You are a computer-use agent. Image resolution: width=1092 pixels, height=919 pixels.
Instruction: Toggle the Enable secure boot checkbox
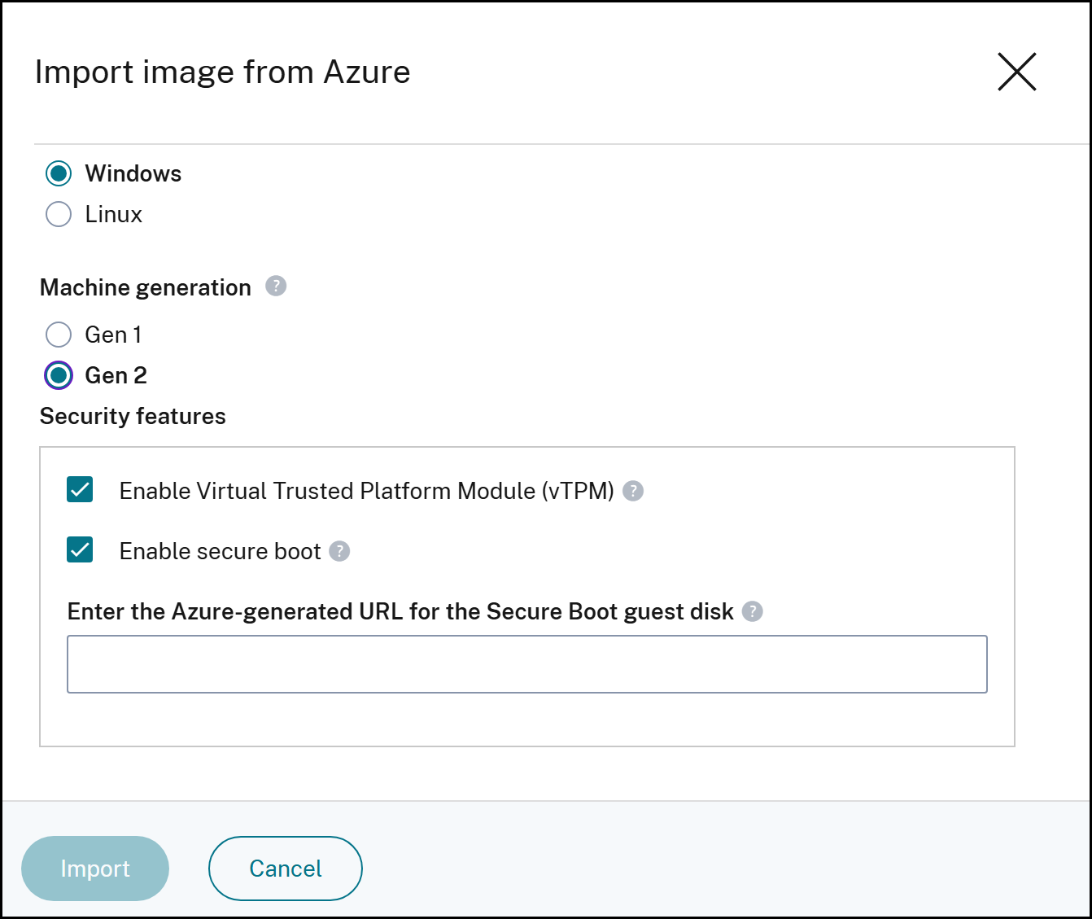(80, 550)
